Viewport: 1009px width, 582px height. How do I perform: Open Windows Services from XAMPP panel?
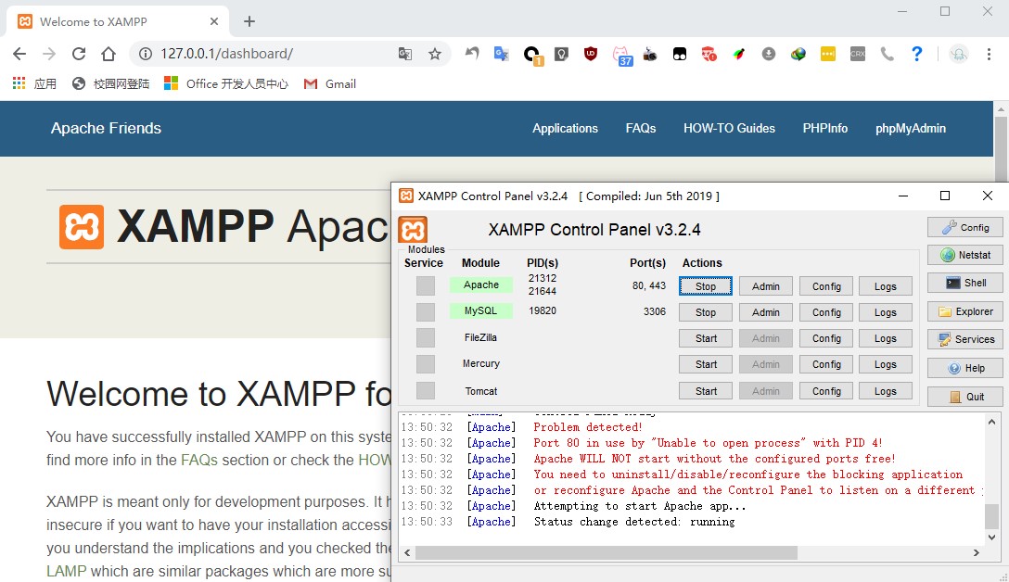pos(964,339)
